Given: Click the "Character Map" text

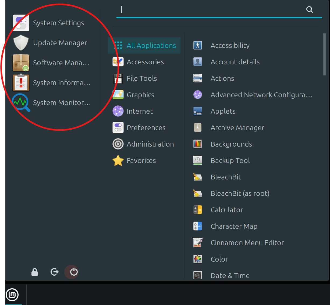Looking at the screenshot, I should [234, 226].
